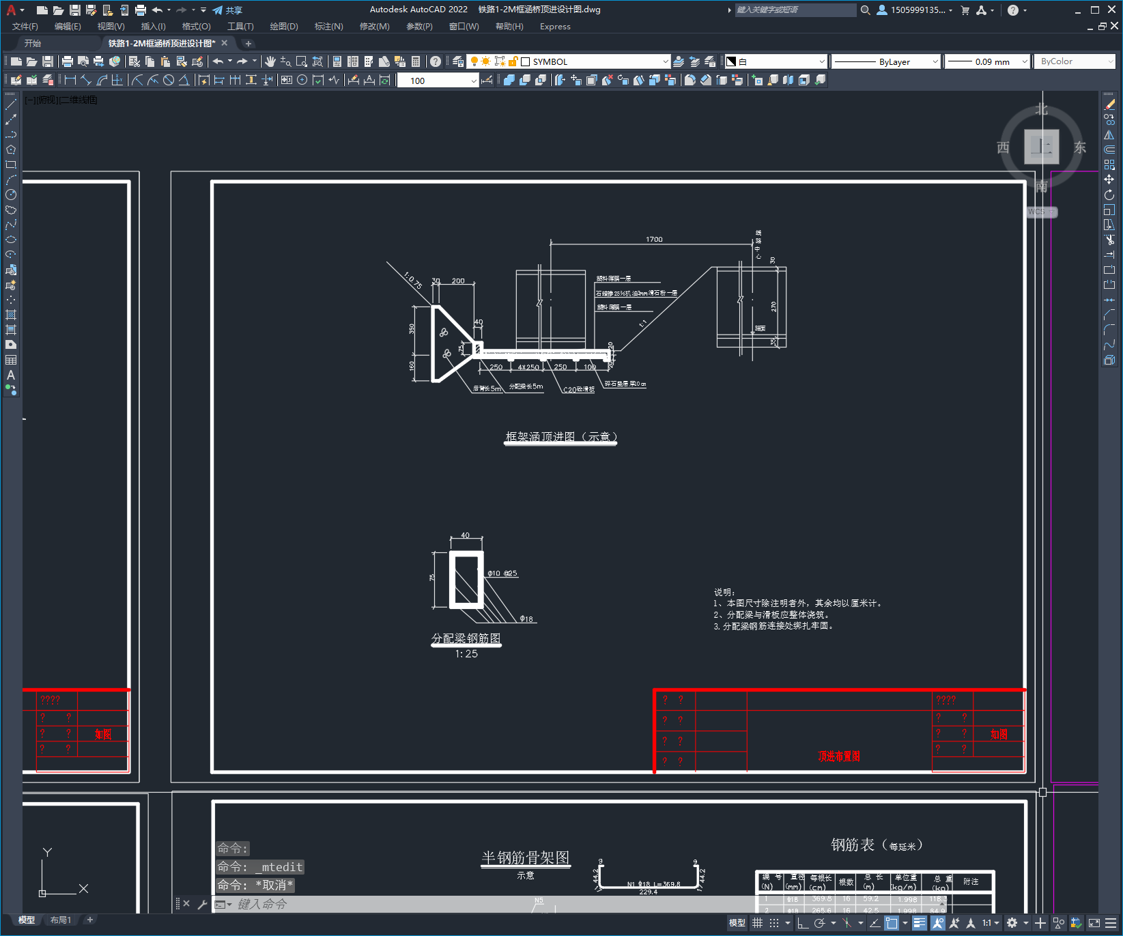The width and height of the screenshot is (1123, 936).
Task: Open the Layer Properties manager icon
Action: click(458, 61)
